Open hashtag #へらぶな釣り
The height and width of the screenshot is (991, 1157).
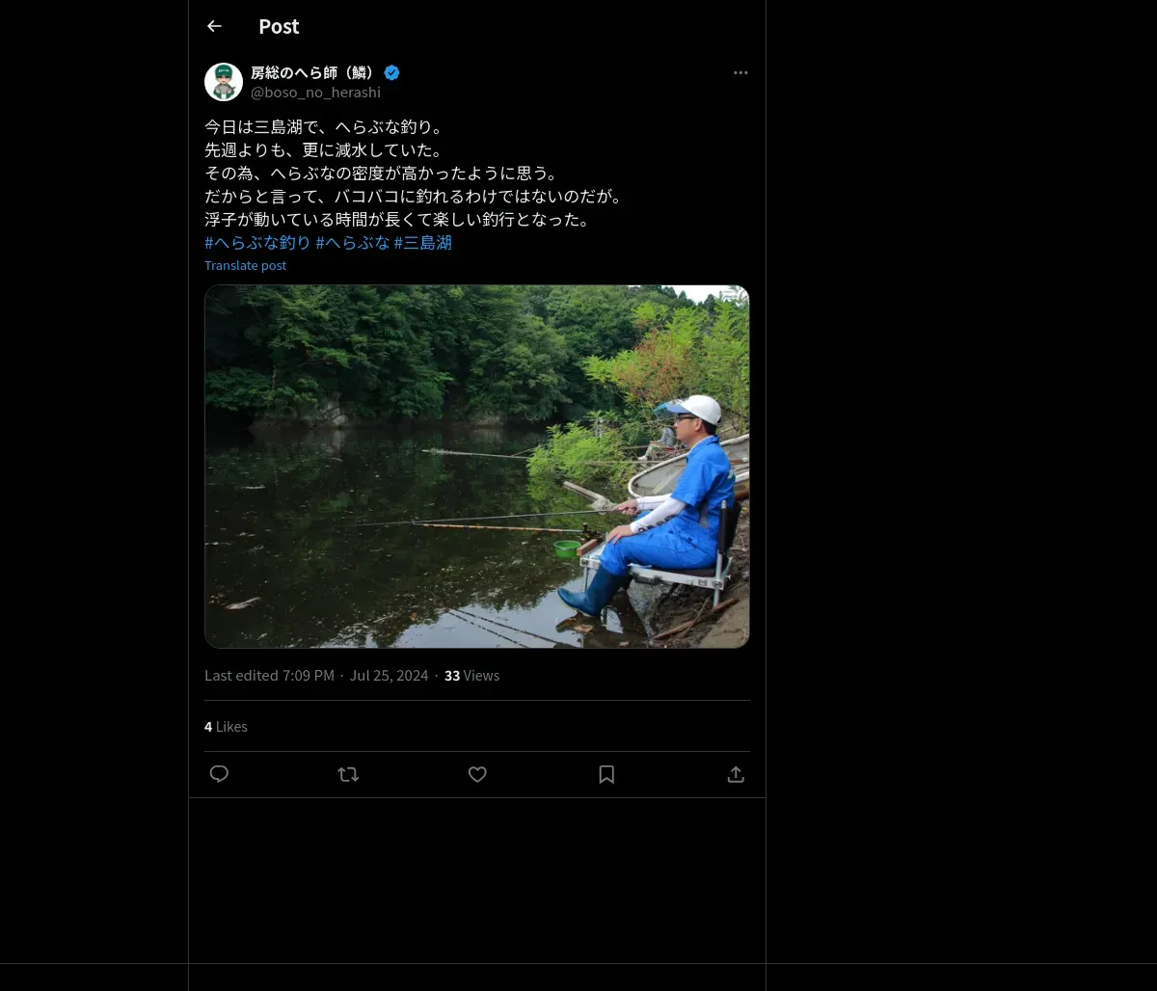click(257, 243)
